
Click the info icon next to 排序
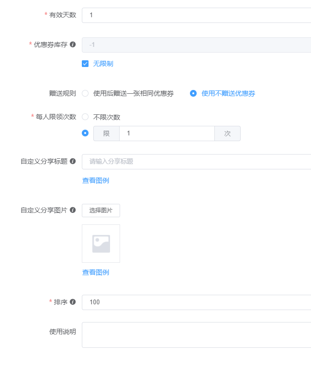tap(73, 302)
